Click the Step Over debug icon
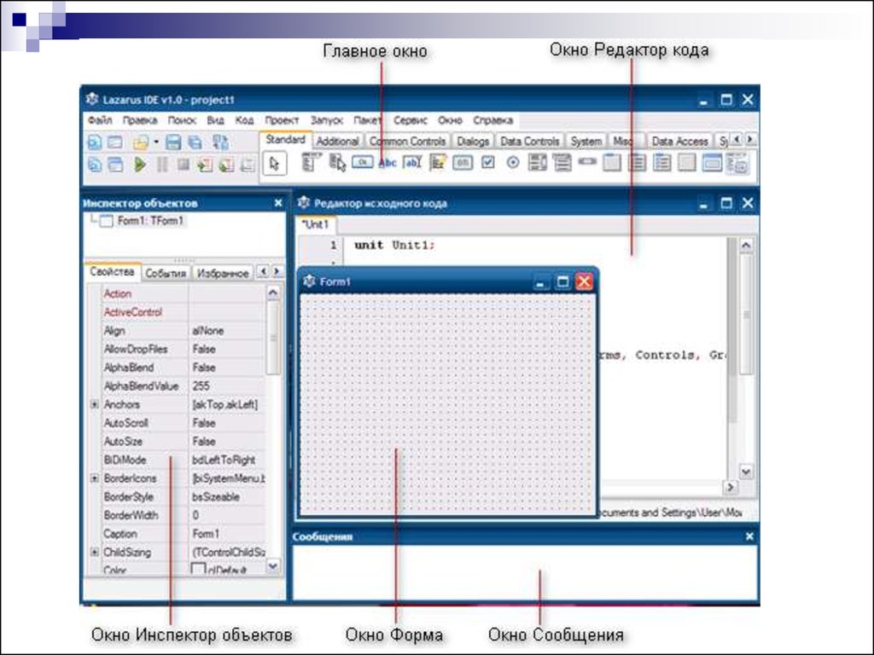Image resolution: width=874 pixels, height=655 pixels. [225, 165]
